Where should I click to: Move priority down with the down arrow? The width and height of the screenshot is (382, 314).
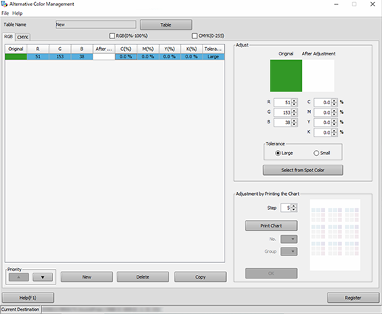click(x=43, y=277)
